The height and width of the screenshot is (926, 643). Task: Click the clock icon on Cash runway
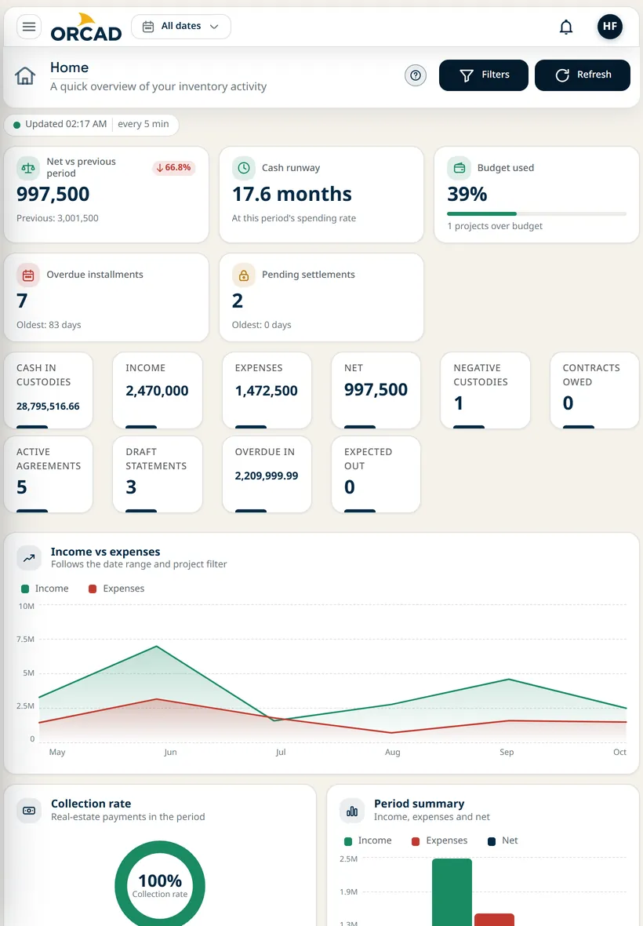(244, 168)
